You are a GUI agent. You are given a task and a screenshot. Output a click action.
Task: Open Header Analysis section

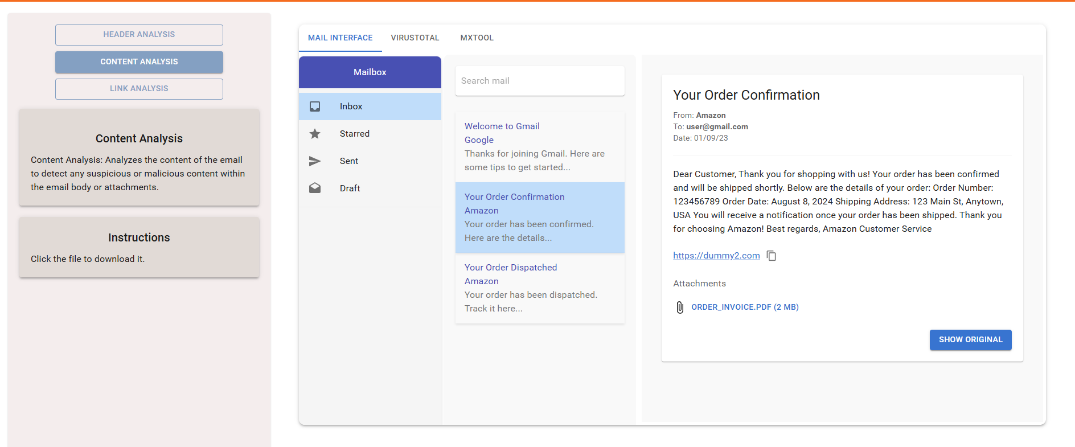point(139,35)
